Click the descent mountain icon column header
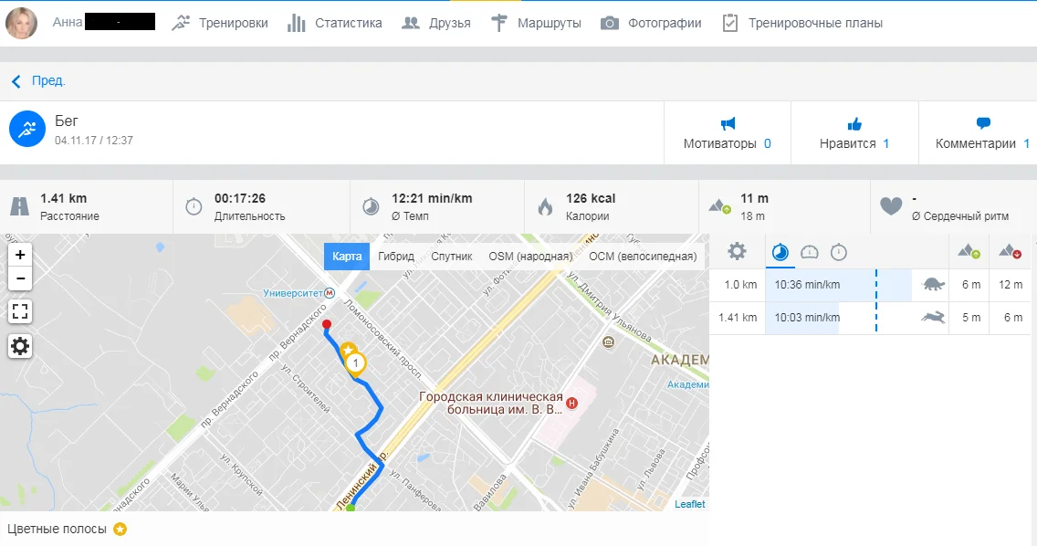Viewport: 1037px width, 546px height. pyautogui.click(x=1010, y=251)
